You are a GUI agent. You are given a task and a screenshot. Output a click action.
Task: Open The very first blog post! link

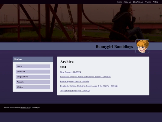pyautogui.click(x=75, y=91)
